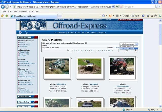Select 'new nested album' option
162x112 pixels.
click(129, 49)
